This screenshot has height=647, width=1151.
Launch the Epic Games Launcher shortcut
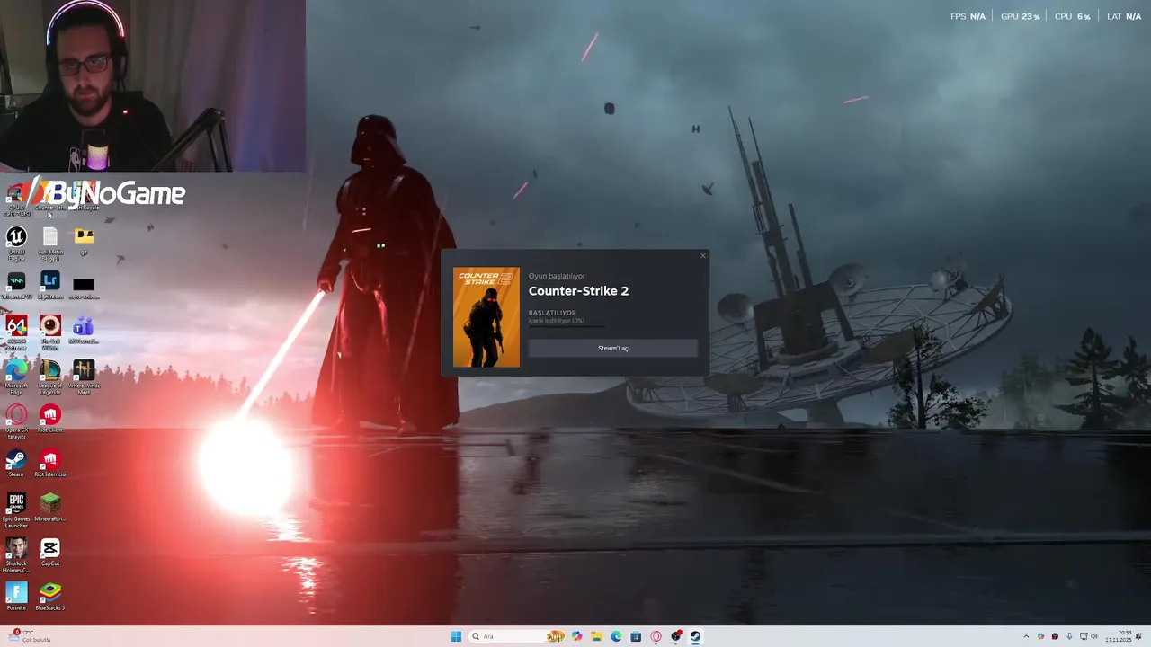[16, 510]
